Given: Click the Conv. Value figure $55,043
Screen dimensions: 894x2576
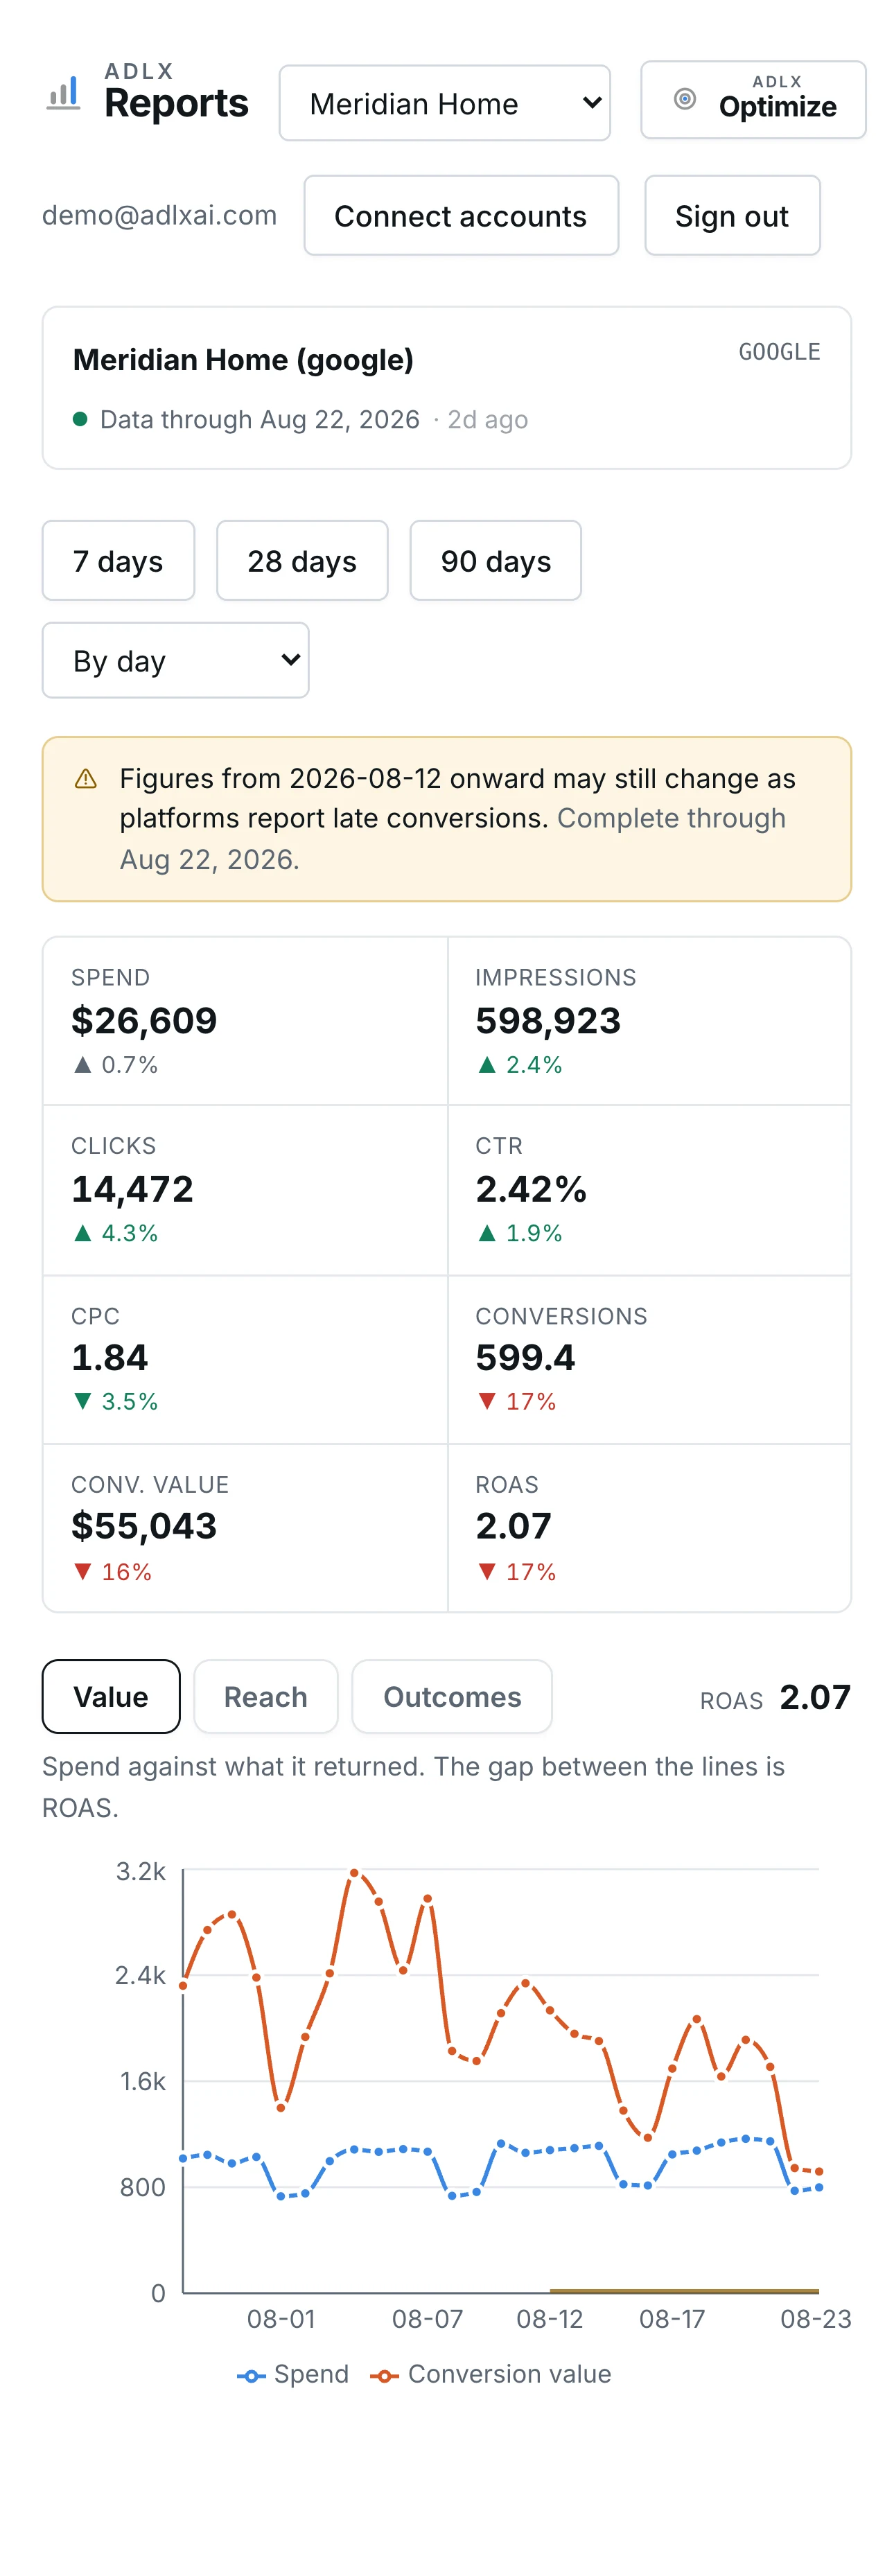Looking at the screenshot, I should click(x=144, y=1526).
